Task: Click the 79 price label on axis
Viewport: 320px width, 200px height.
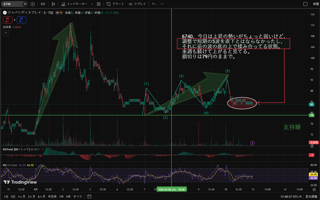Action: (x=311, y=115)
